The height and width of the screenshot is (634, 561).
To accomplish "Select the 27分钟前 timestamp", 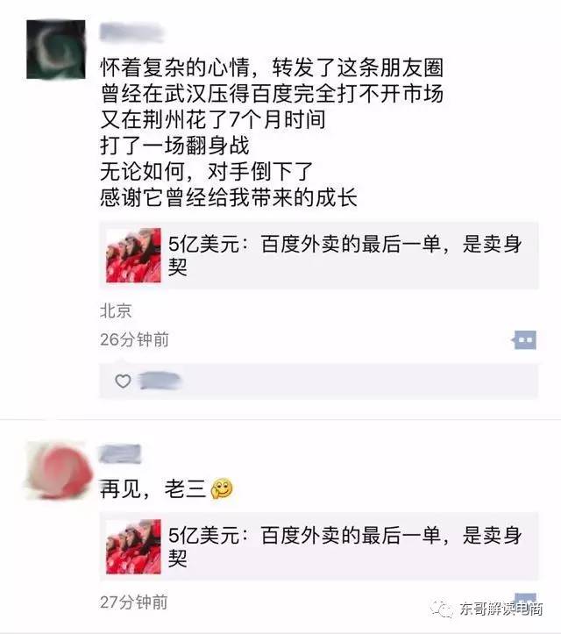I will 133,602.
